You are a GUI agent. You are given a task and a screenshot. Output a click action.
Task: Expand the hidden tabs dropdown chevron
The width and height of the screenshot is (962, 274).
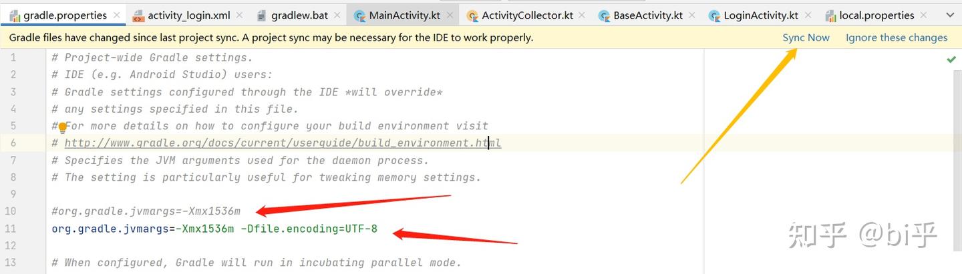click(x=950, y=15)
